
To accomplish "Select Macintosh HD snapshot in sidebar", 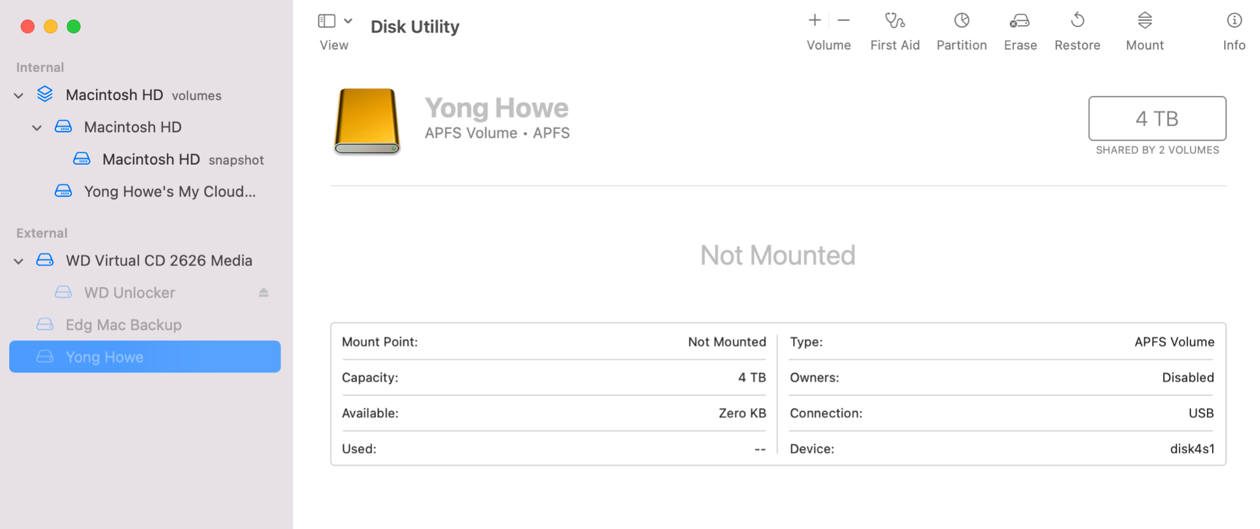I will point(151,160).
